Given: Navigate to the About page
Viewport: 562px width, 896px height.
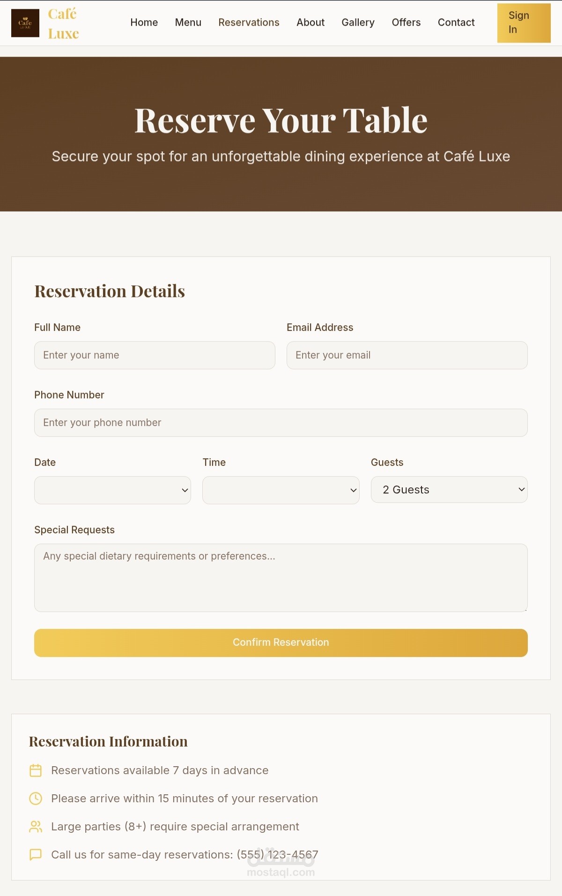Looking at the screenshot, I should 310,22.
